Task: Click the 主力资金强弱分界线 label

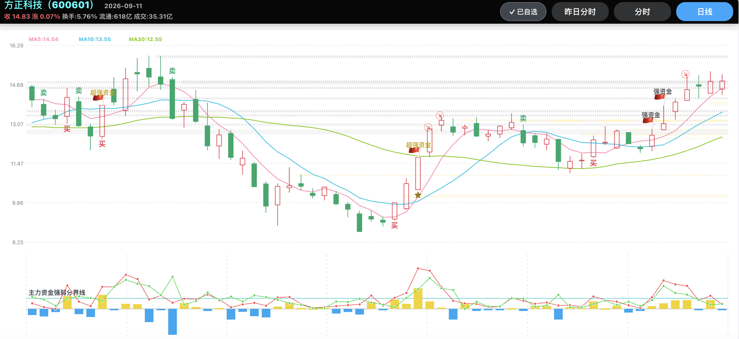Action: click(57, 293)
